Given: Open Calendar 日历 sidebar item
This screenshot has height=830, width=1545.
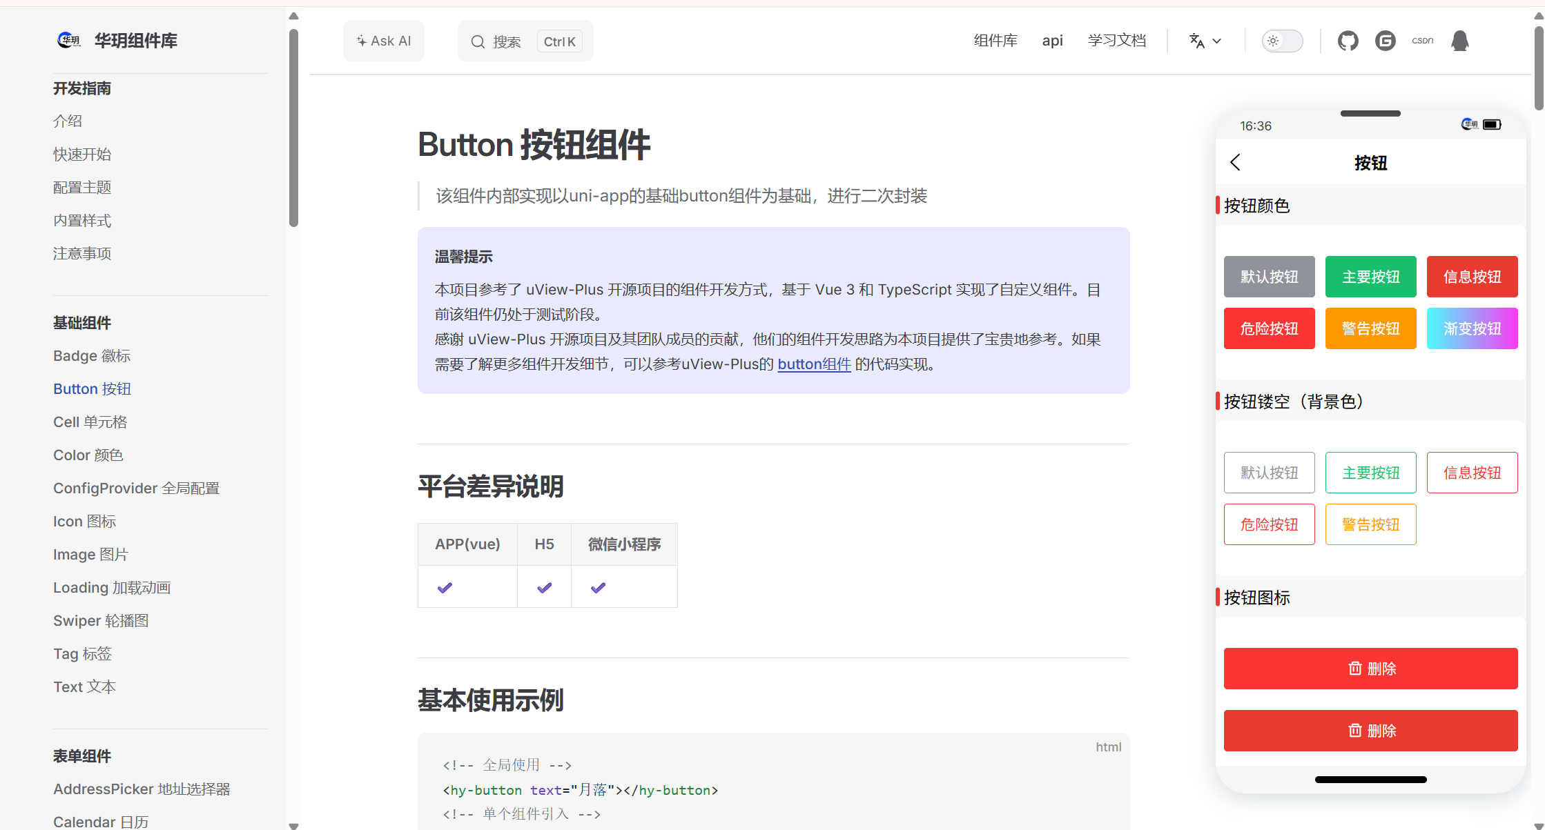Looking at the screenshot, I should point(101,822).
